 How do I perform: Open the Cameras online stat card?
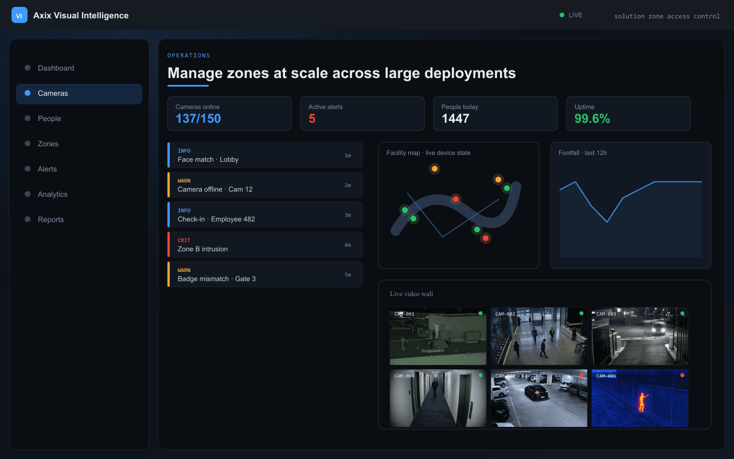[x=229, y=114]
